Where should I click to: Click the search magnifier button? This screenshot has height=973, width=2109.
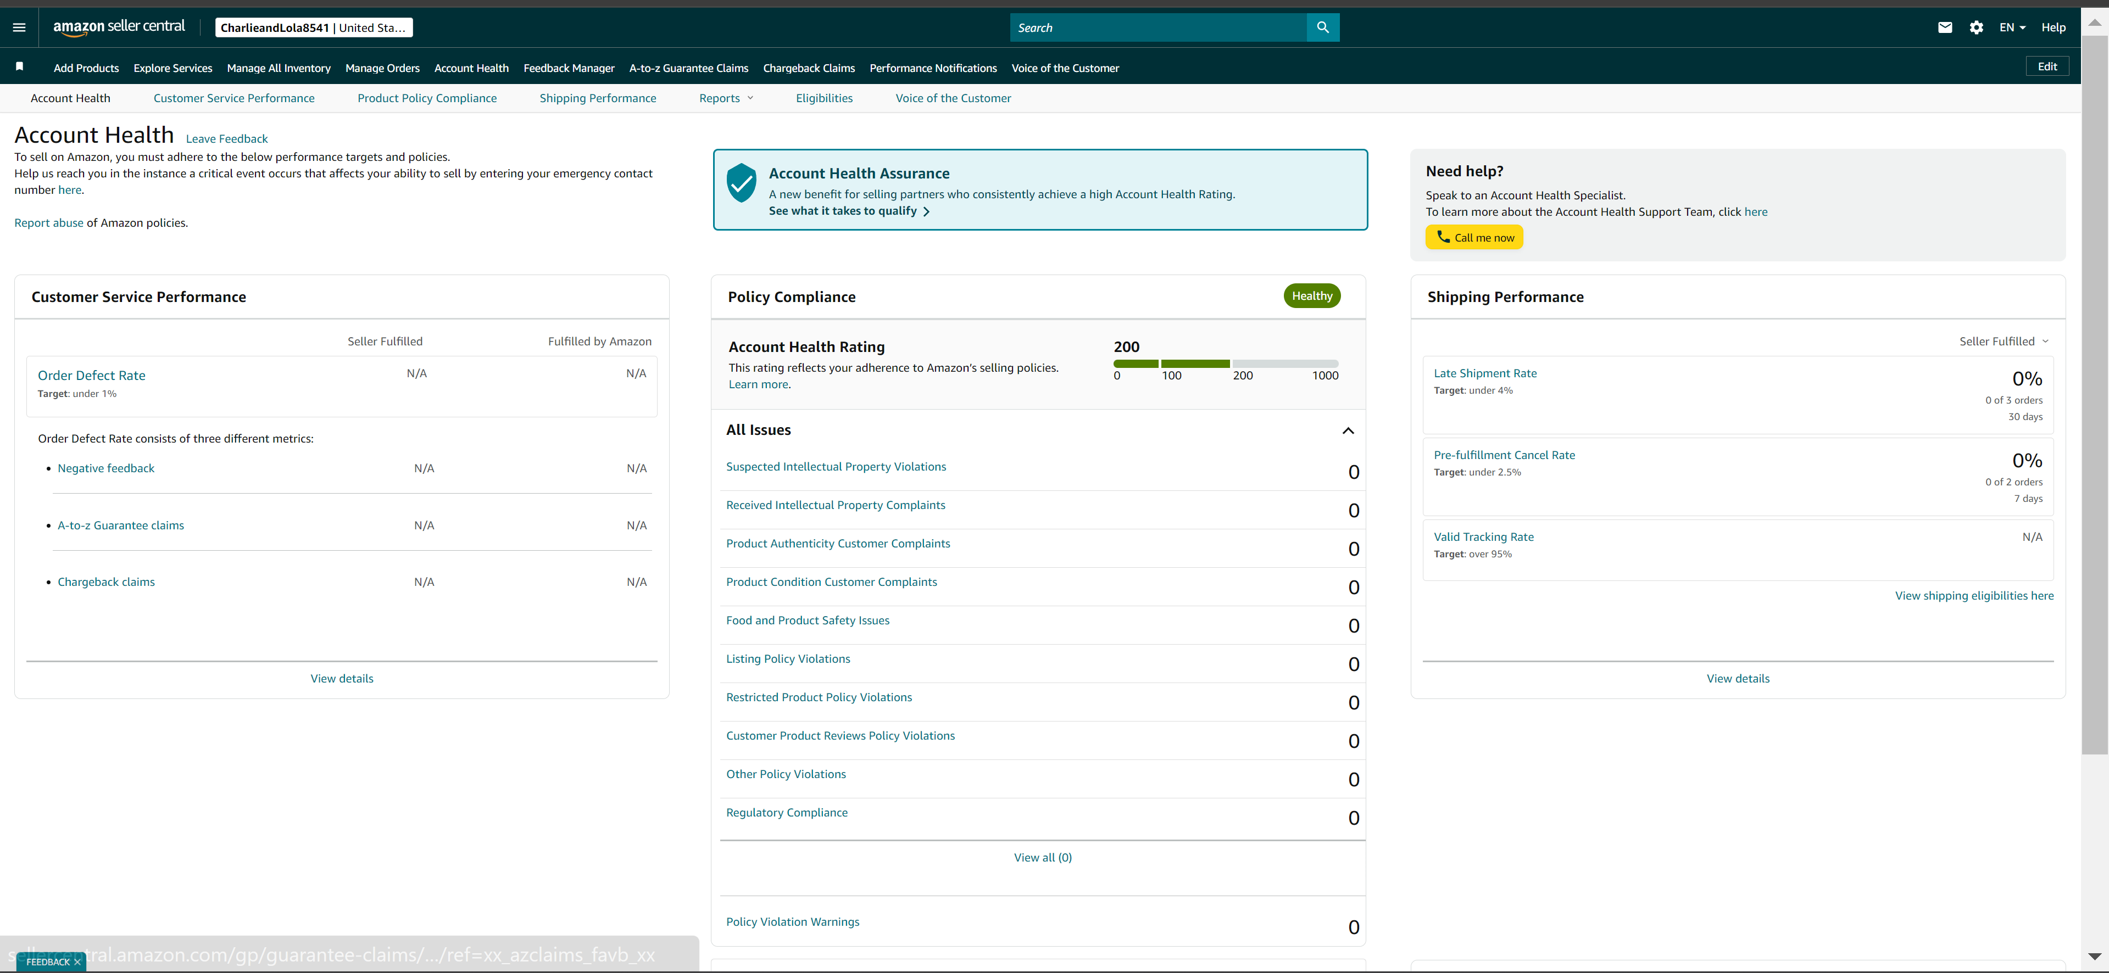(1322, 28)
